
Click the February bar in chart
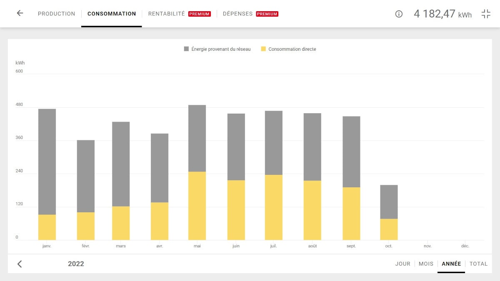tap(86, 190)
